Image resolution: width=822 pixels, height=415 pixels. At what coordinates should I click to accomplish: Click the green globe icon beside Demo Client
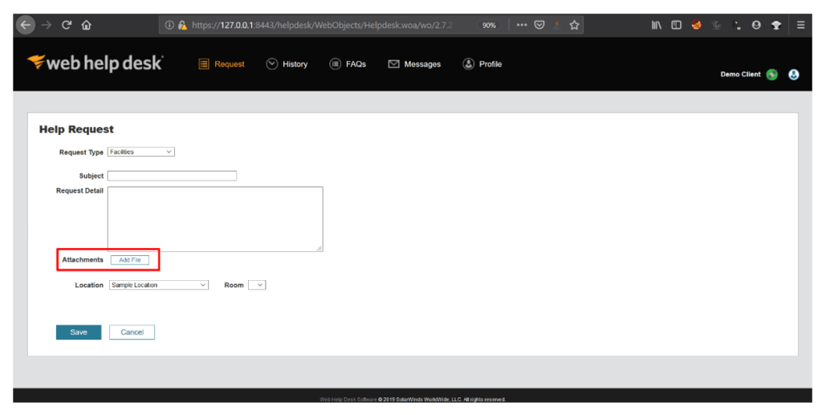(771, 75)
